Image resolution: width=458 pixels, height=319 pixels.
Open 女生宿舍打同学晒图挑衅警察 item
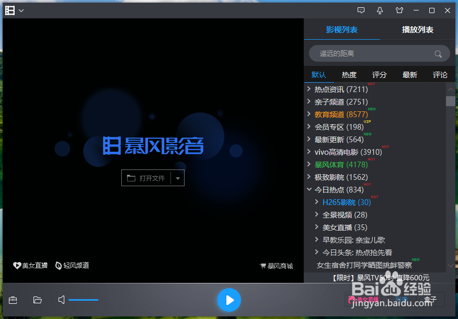[x=364, y=265]
